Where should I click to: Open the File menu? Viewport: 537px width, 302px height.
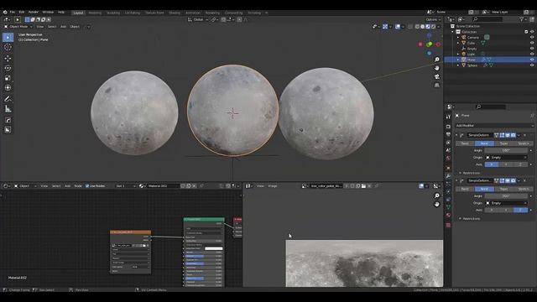point(13,12)
